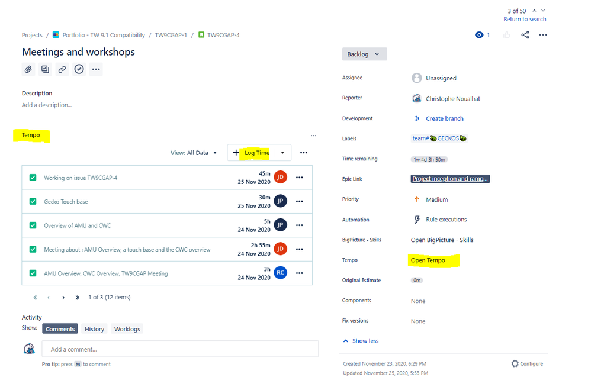Open the Backlog status dropdown

pos(364,54)
